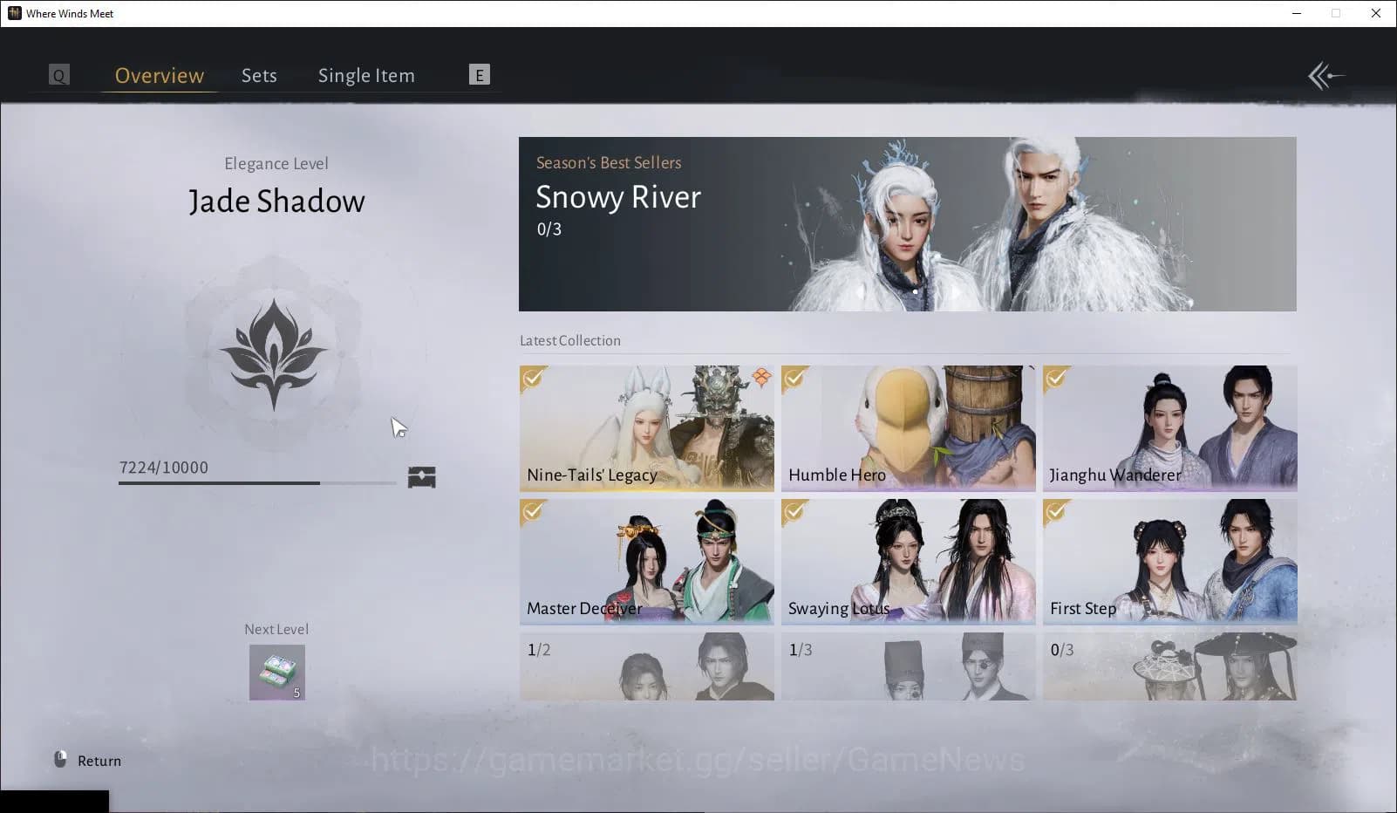
Task: Open the Snowy River best sellers banner
Action: tap(908, 224)
